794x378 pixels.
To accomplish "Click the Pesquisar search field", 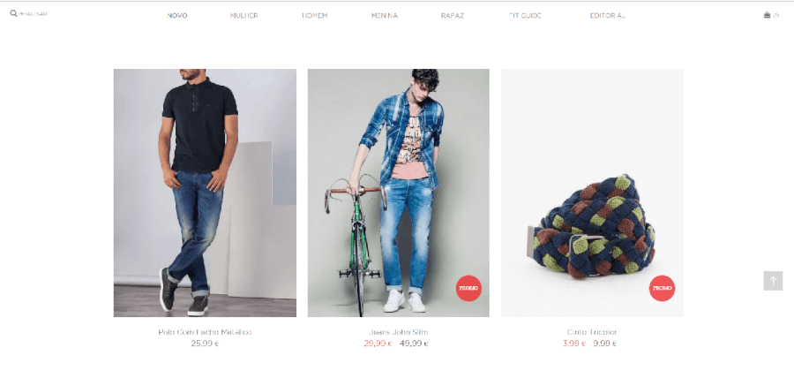I will (x=33, y=14).
